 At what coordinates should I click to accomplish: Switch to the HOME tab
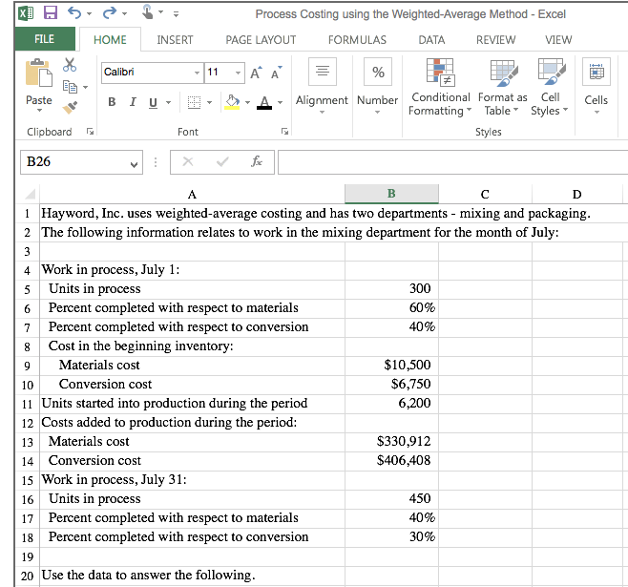[110, 40]
